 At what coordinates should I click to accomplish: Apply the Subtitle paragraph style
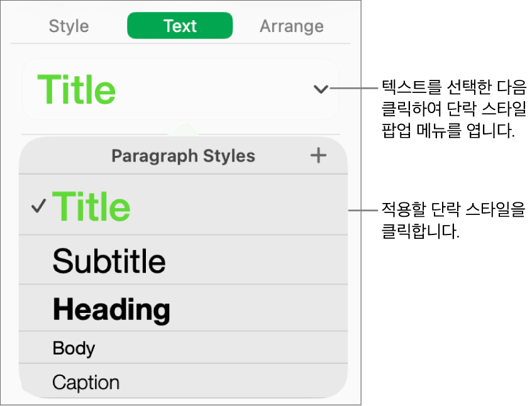[109, 261]
